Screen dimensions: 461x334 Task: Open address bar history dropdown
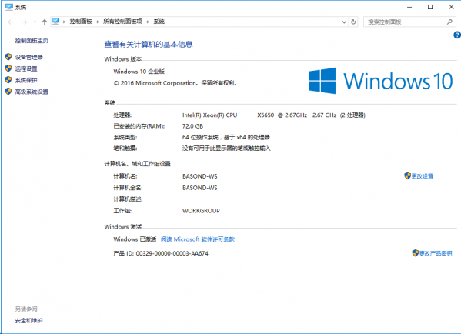tap(344, 22)
